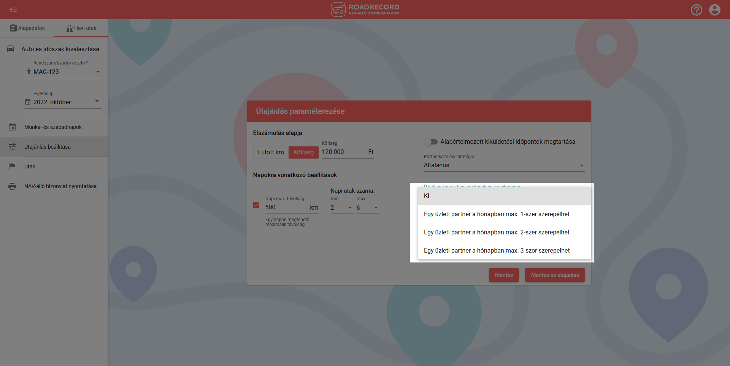
Task: Click the Mentés button
Action: pyautogui.click(x=504, y=275)
